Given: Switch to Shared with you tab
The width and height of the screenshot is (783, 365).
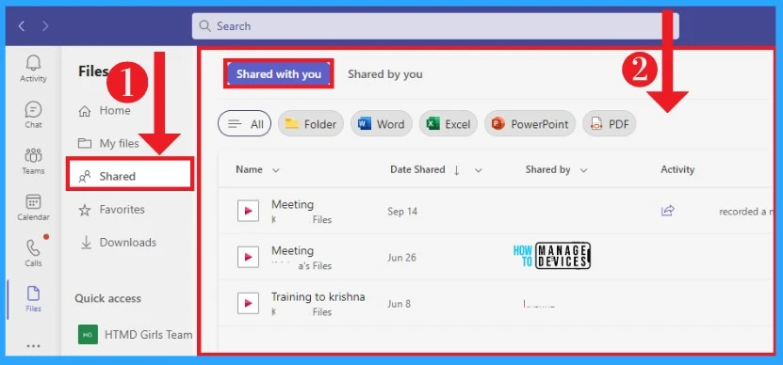Looking at the screenshot, I should tap(279, 74).
